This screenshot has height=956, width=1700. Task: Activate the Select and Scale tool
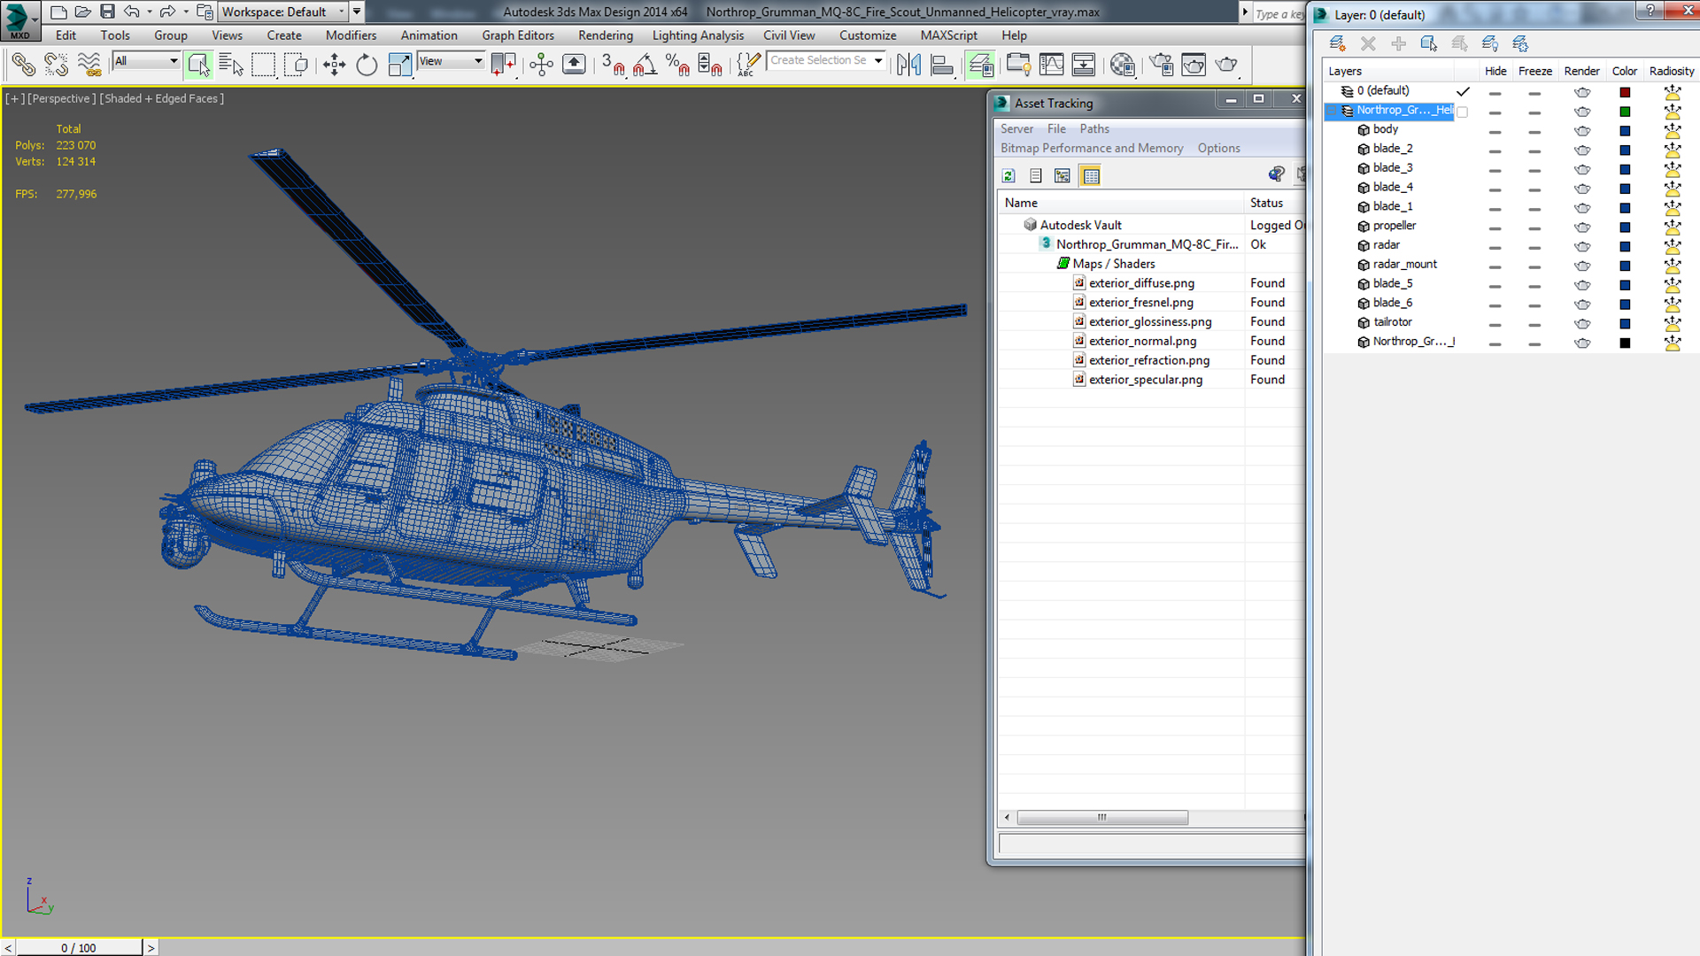(399, 65)
